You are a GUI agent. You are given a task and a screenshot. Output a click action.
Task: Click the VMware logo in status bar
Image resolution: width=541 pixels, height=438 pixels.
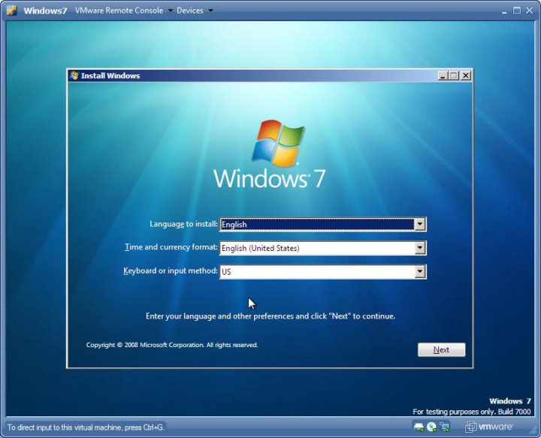[x=489, y=427]
